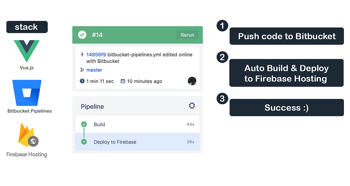This screenshot has height=186, width=350.
Task: Expand step 3 'Success :)' box
Action: point(286,107)
